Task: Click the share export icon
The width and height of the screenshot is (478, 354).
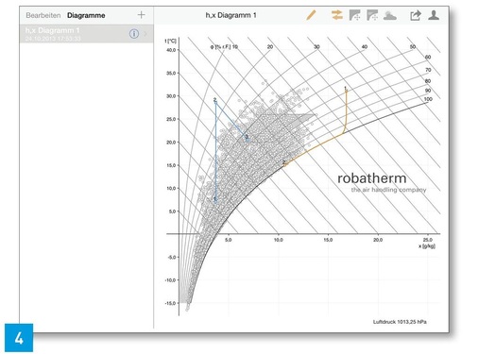Action: click(x=416, y=15)
